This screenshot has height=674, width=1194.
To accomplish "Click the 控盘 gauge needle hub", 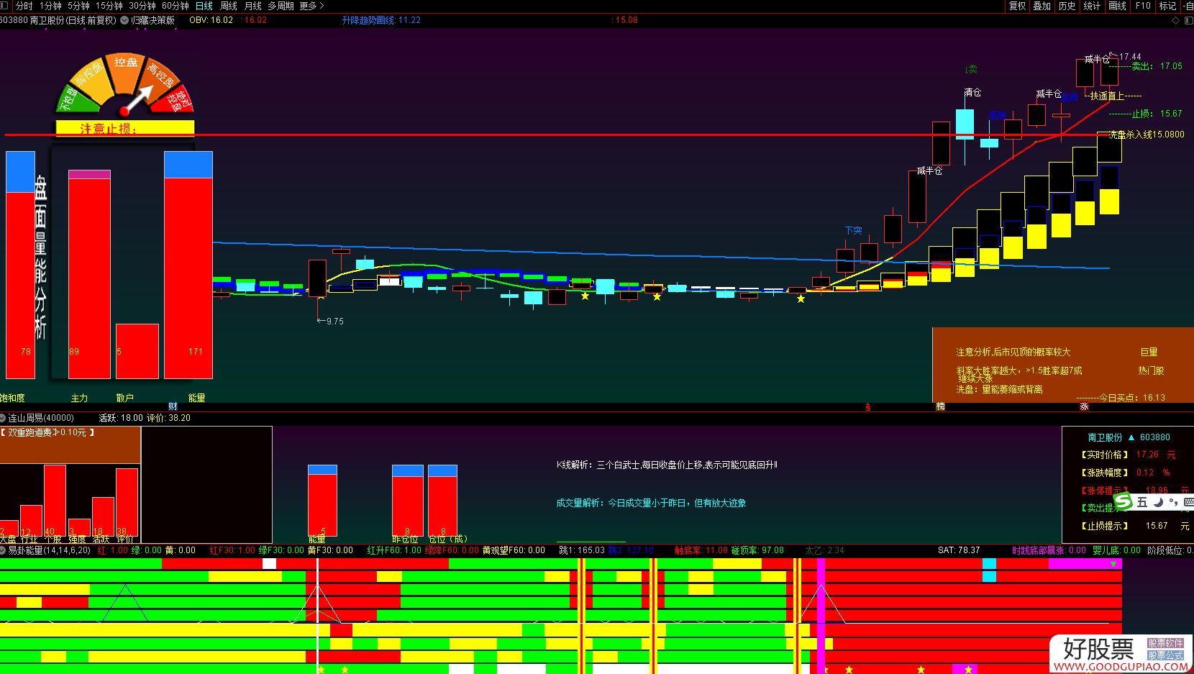I will 124,111.
